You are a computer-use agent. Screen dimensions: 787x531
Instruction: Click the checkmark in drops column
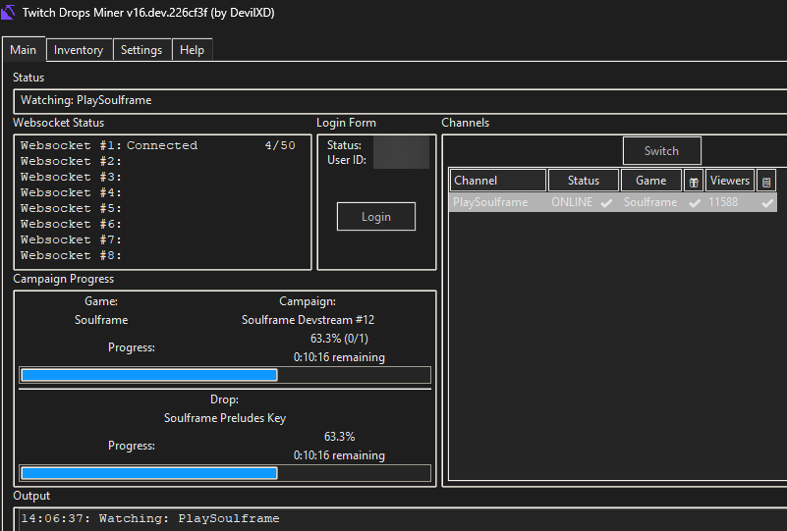[x=695, y=203]
